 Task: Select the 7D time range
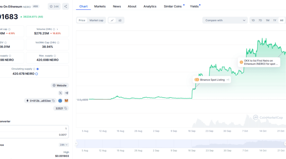pyautogui.click(x=260, y=20)
